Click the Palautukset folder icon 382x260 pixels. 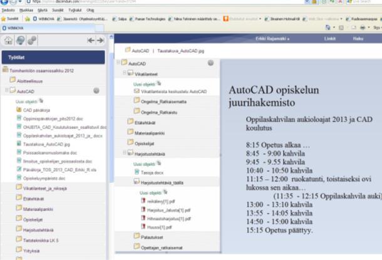pos(137,236)
